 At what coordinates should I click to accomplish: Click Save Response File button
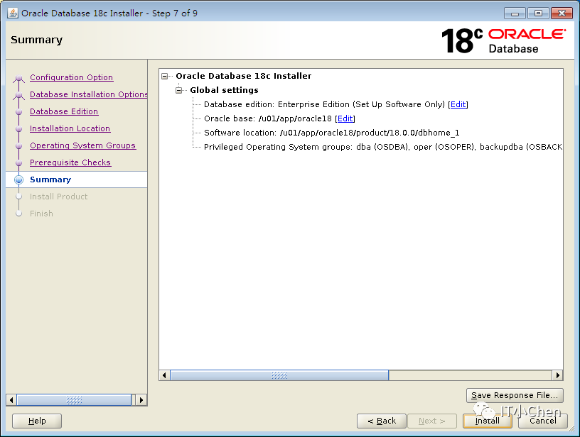click(515, 395)
